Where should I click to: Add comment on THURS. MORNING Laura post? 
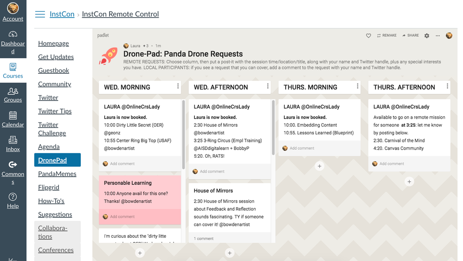[302, 148]
